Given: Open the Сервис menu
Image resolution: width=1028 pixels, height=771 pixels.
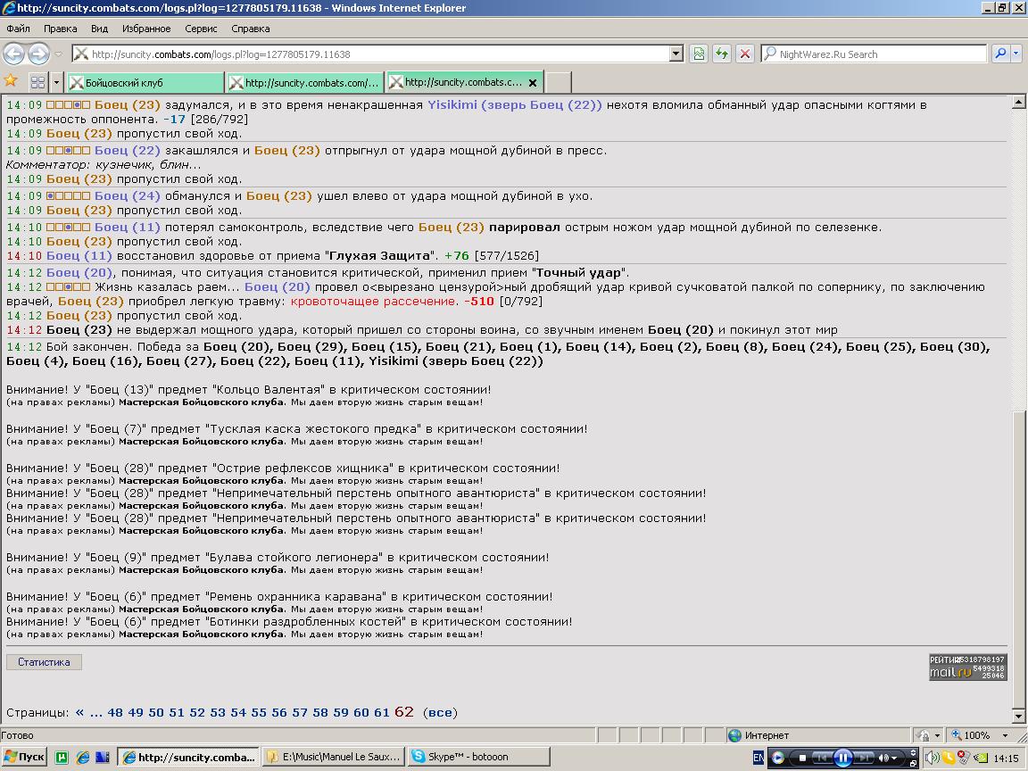Looking at the screenshot, I should [201, 29].
